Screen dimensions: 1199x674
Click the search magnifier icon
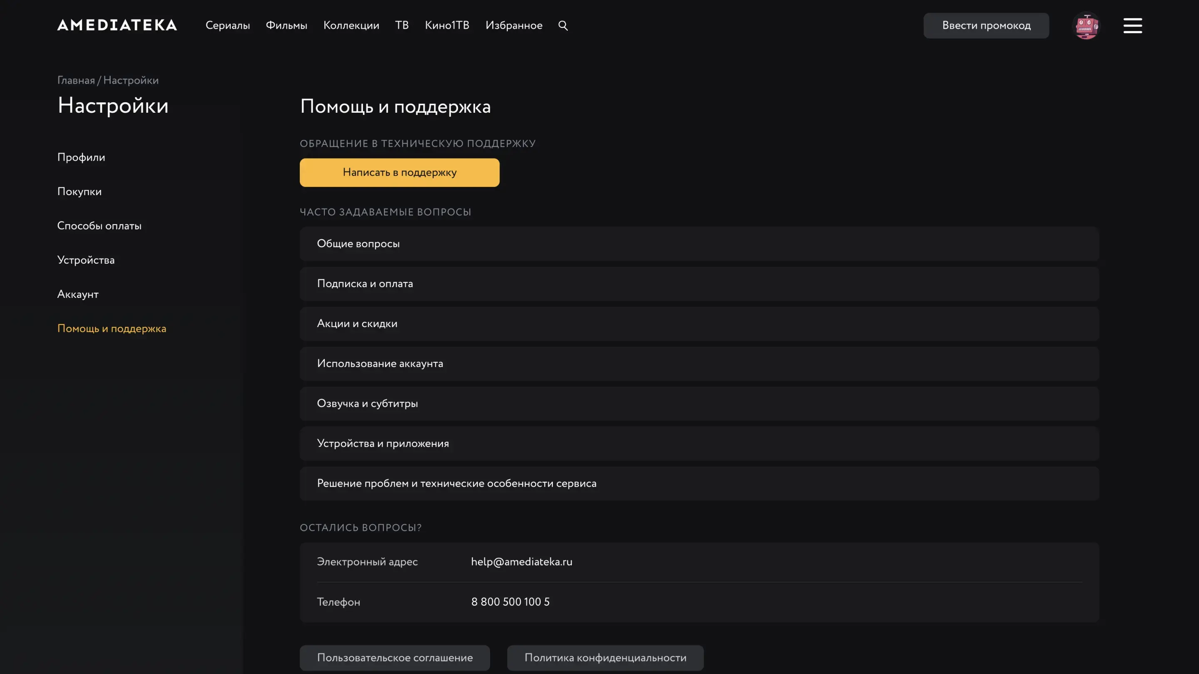[563, 25]
